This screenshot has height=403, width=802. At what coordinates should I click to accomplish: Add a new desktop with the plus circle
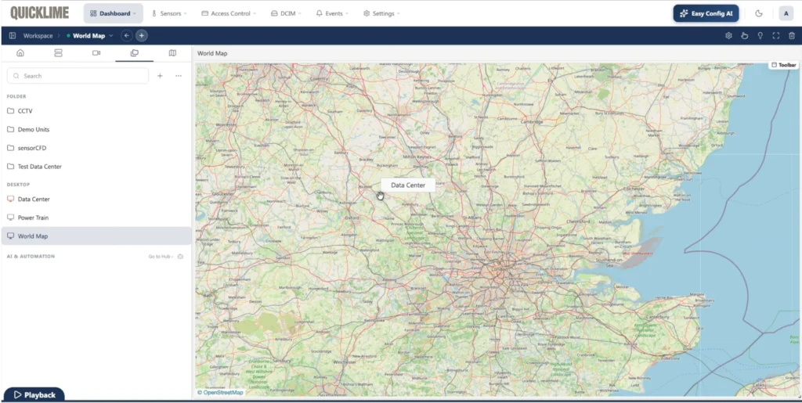pos(142,36)
